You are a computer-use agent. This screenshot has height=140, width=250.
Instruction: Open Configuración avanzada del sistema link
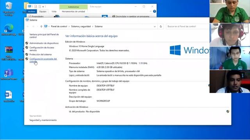(43, 60)
